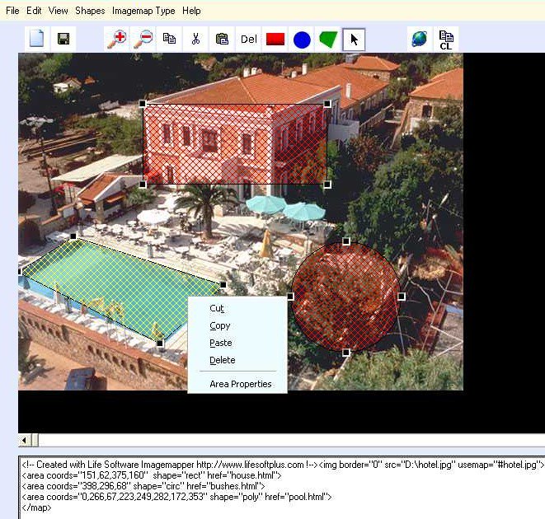Activate the arrow pointer selection tool
Viewport: 545px width, 519px height.
[x=354, y=40]
